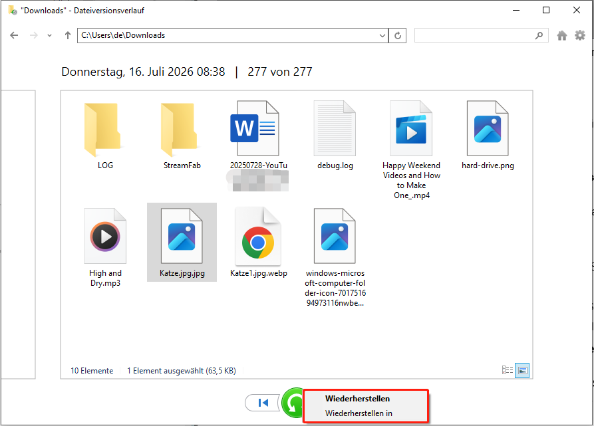Viewport: 594px width, 426px height.
Task: Open recent locations dropdown arrow
Action: tap(50, 36)
